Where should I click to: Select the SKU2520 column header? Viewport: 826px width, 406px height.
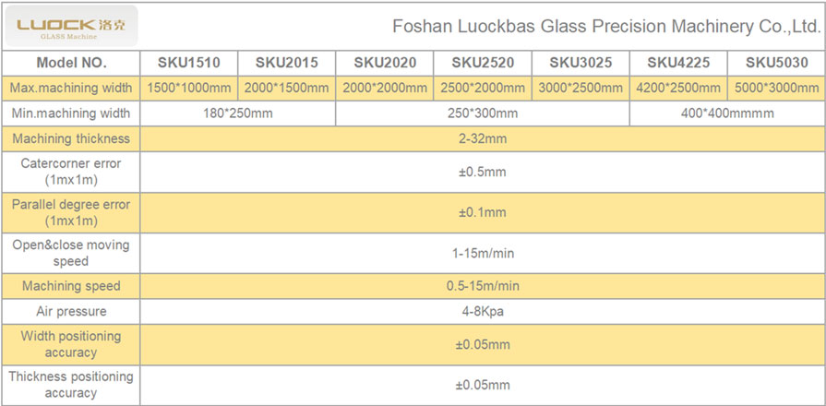pyautogui.click(x=483, y=63)
